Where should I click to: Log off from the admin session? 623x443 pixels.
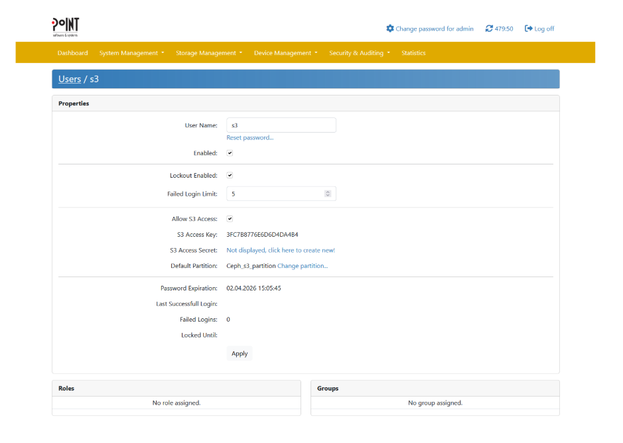click(x=544, y=29)
